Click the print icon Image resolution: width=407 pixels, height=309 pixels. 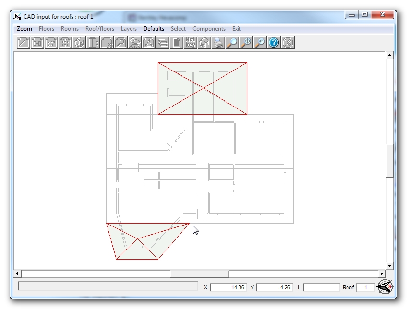217,43
